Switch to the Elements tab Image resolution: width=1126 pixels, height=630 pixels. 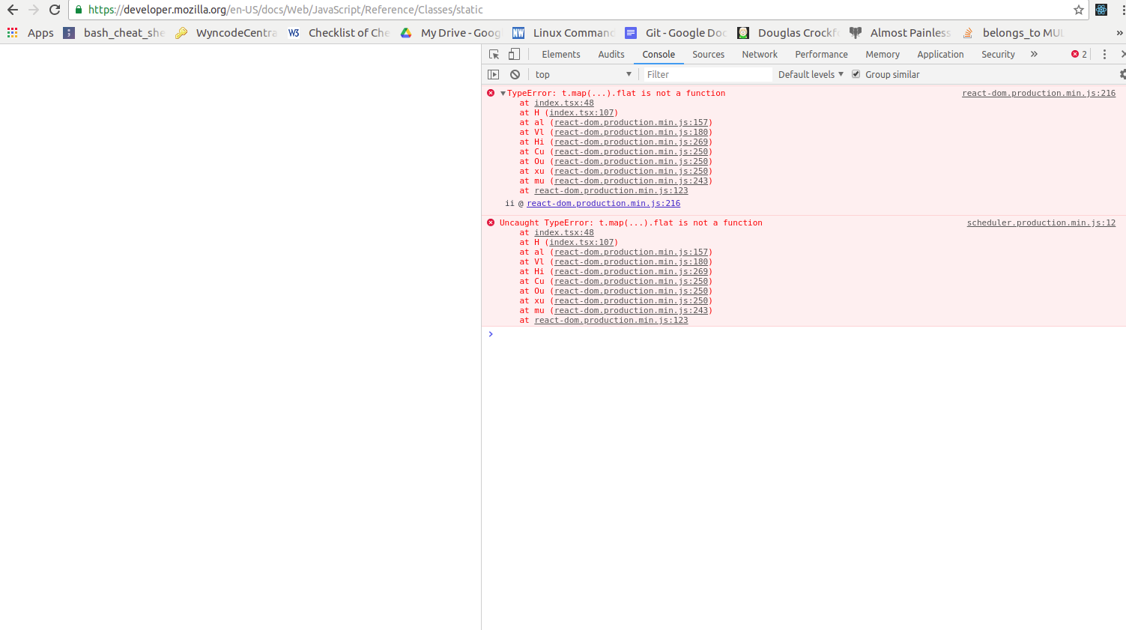click(561, 54)
